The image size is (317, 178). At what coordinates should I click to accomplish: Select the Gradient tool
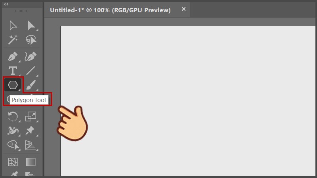[31, 162]
